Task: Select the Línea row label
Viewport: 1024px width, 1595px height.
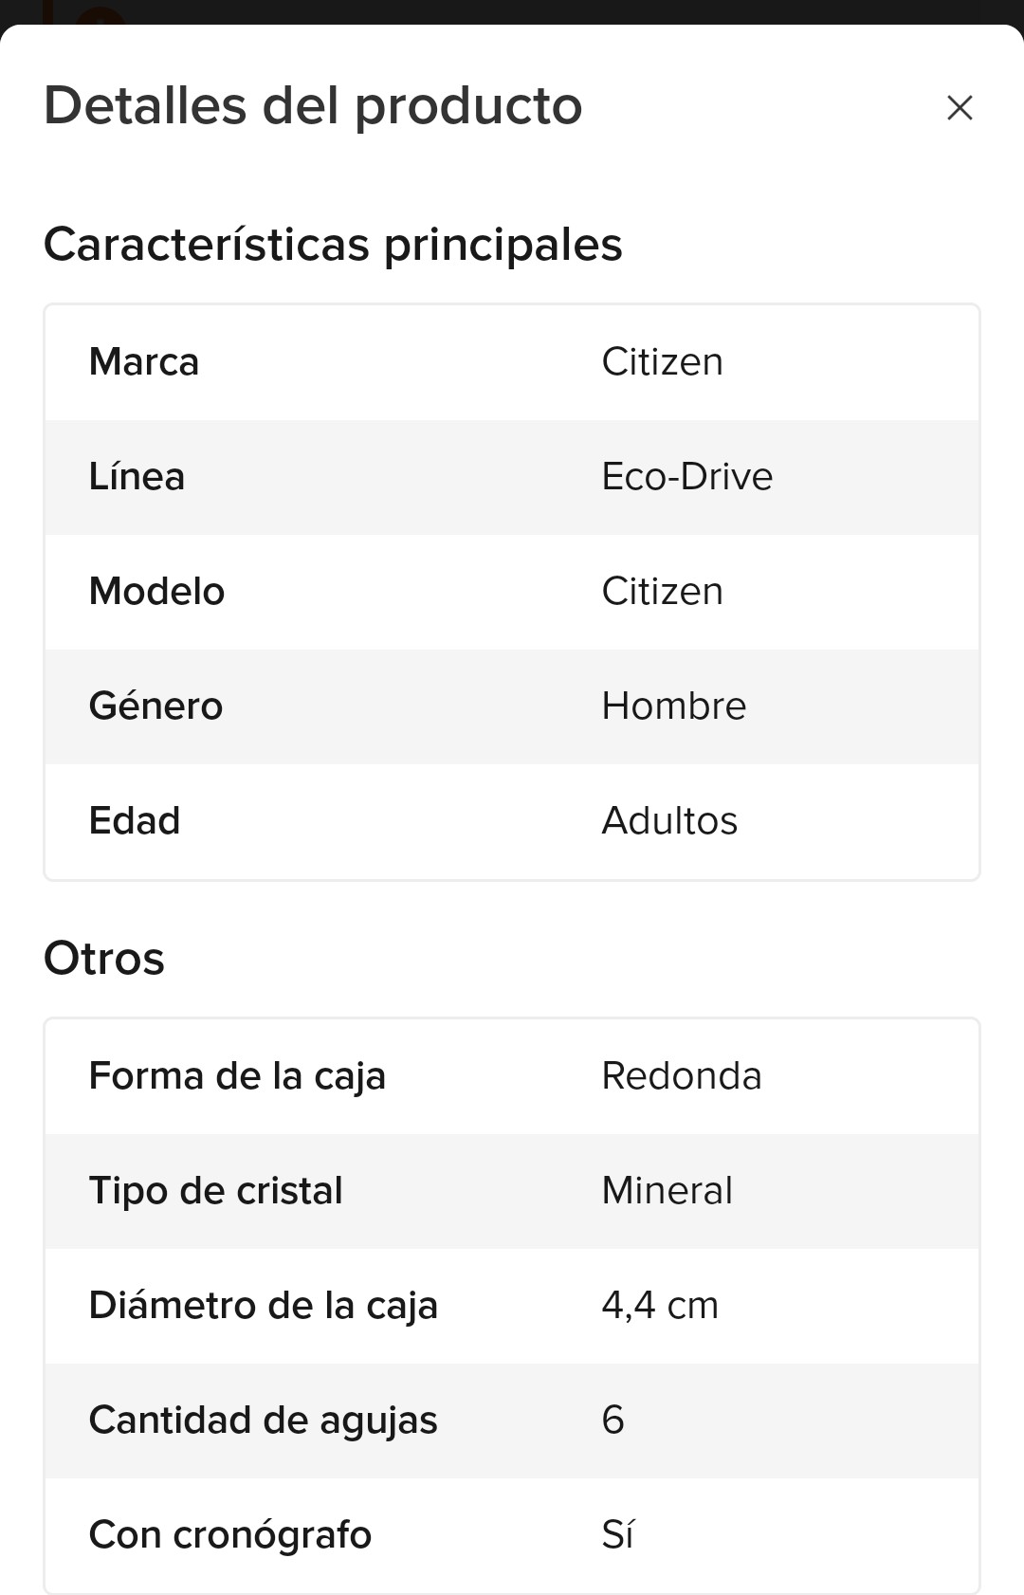Action: 137,477
